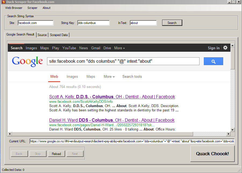The width and height of the screenshot is (242, 173).
Task: Click Maps in Google top bar
Action: point(44,48)
